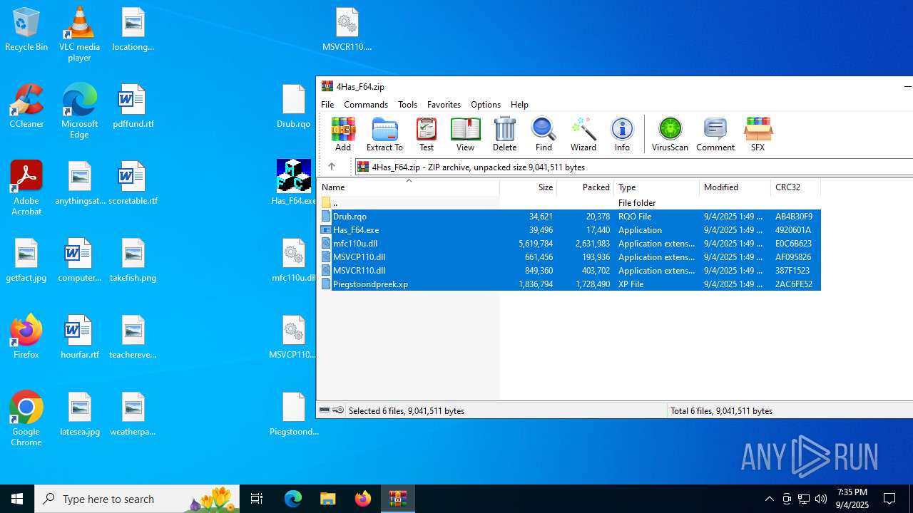Click the Test archive icon

(427, 134)
